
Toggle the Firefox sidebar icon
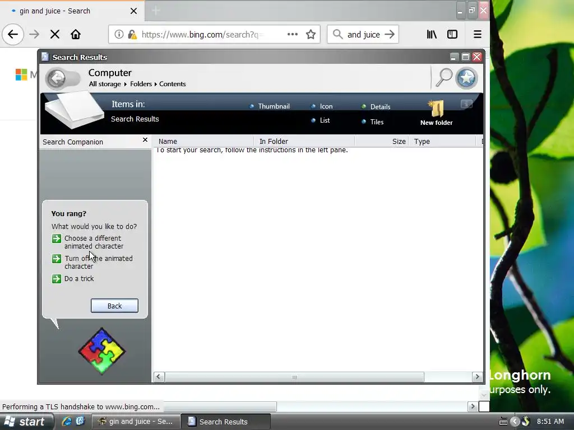[452, 34]
